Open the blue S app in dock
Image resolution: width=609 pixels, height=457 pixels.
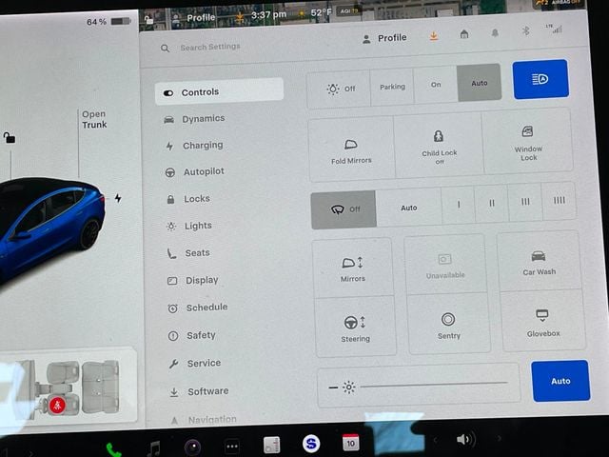tap(311, 444)
